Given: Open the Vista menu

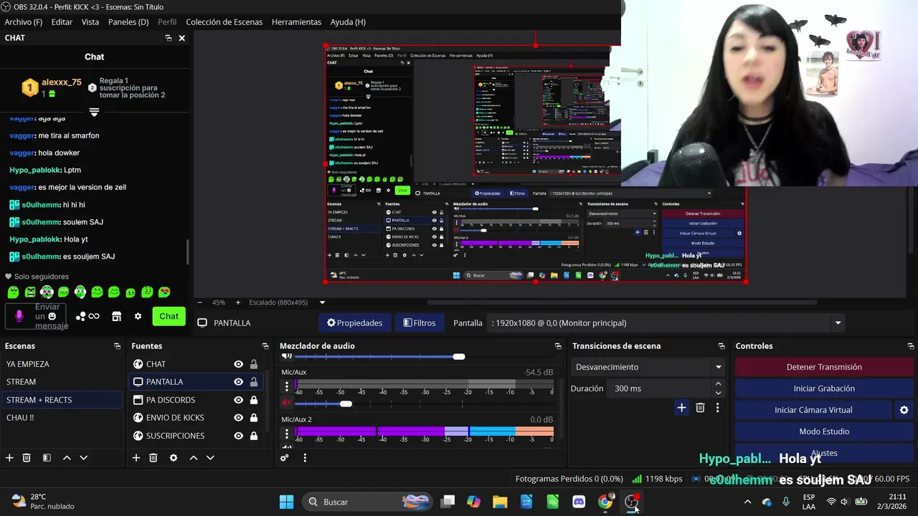Looking at the screenshot, I should (x=90, y=22).
